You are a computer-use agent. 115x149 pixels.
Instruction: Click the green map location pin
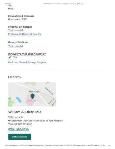(x=33, y=97)
